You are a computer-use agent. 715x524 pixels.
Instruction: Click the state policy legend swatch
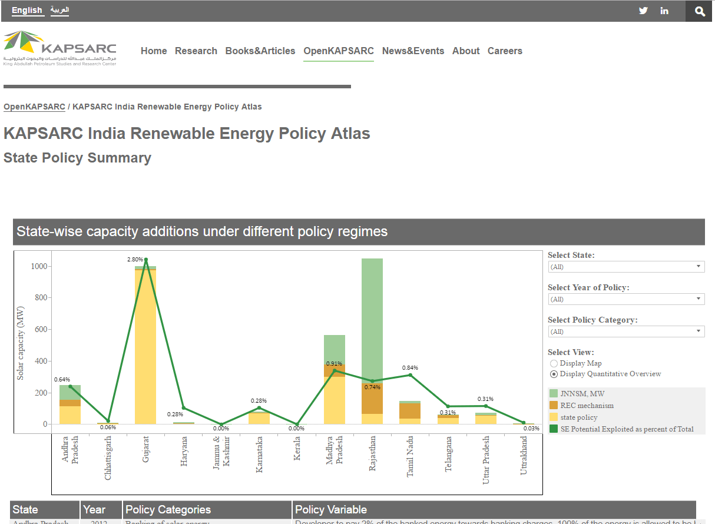(554, 417)
